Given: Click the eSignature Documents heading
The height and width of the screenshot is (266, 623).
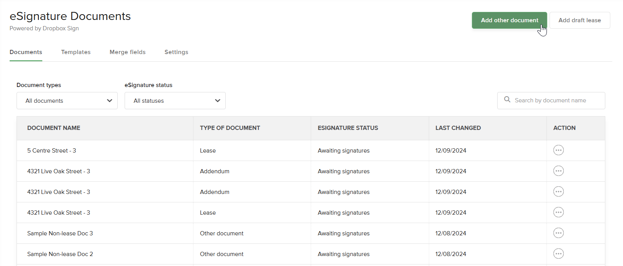Looking at the screenshot, I should click(70, 16).
